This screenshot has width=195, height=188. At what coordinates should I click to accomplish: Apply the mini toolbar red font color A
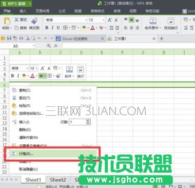pos(32,76)
